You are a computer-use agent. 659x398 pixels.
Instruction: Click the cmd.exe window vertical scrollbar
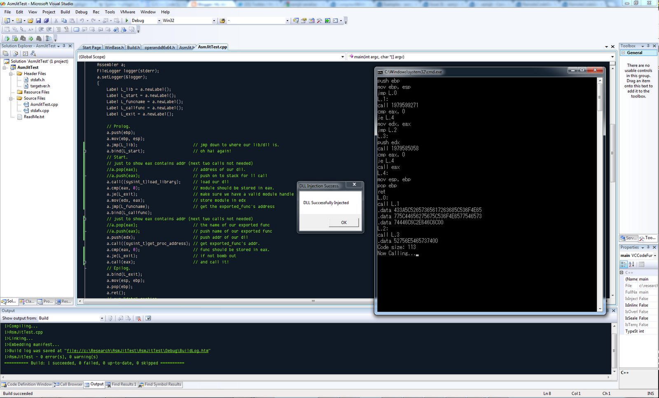(x=600, y=194)
